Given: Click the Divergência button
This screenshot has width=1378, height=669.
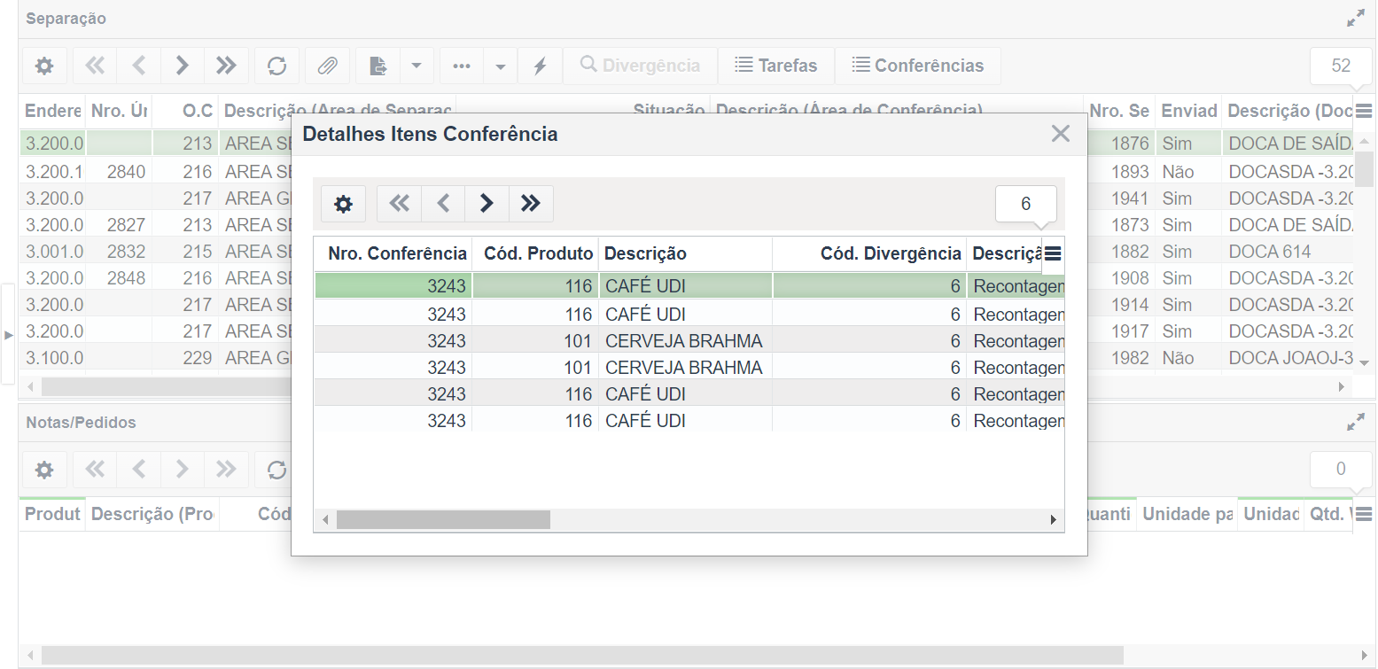Looking at the screenshot, I should (640, 66).
